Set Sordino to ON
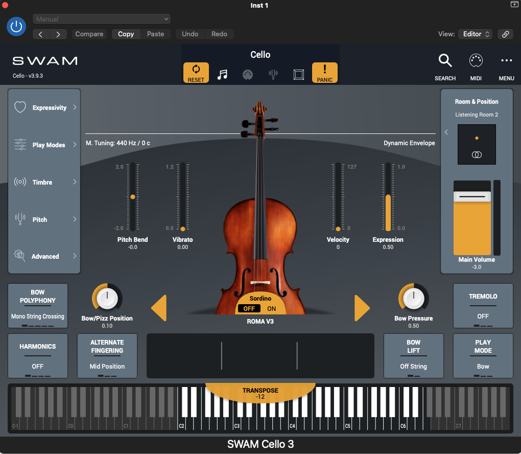Viewport: 521px width, 454px height. click(x=271, y=308)
